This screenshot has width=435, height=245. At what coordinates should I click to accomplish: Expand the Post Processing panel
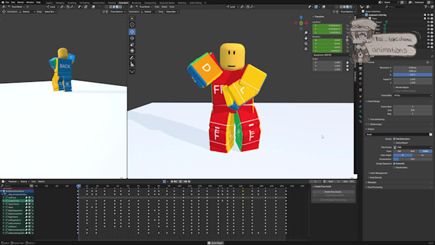pyautogui.click(x=374, y=187)
